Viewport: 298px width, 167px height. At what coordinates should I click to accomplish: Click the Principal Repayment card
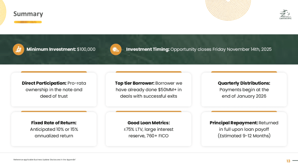point(244,129)
